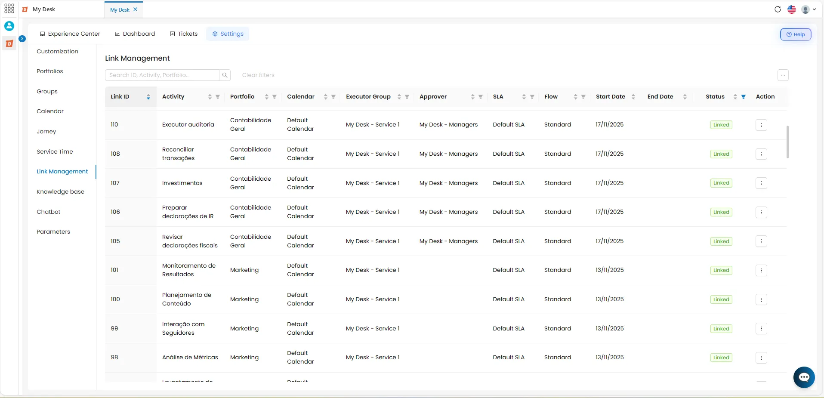The width and height of the screenshot is (824, 398).
Task: Click the refresh icon in top bar
Action: pyautogui.click(x=778, y=9)
